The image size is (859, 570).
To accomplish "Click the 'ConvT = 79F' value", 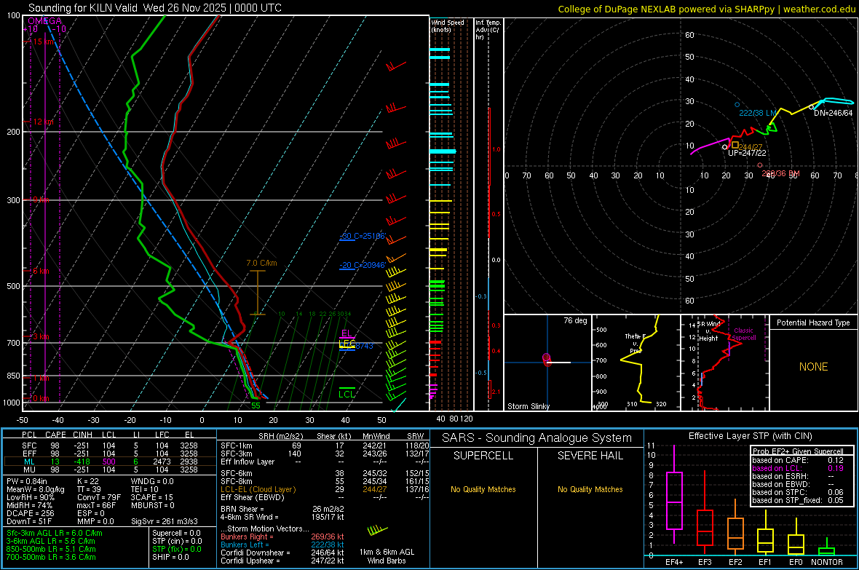I will [98, 497].
